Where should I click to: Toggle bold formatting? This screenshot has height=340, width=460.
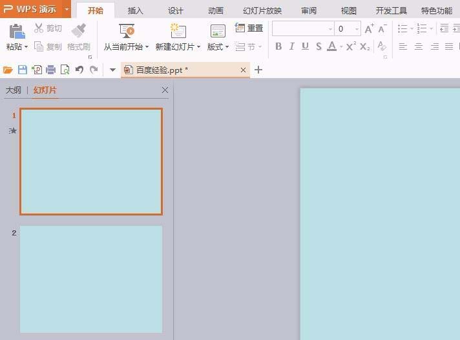click(278, 46)
